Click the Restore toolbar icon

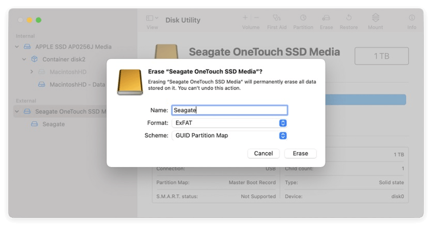[349, 18]
